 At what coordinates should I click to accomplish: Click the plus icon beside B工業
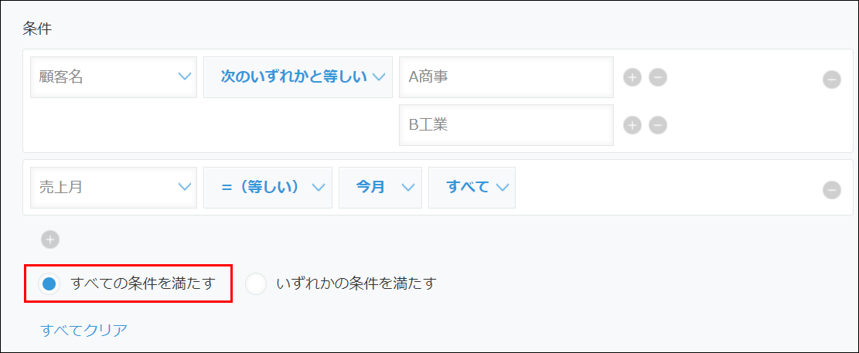coord(632,125)
